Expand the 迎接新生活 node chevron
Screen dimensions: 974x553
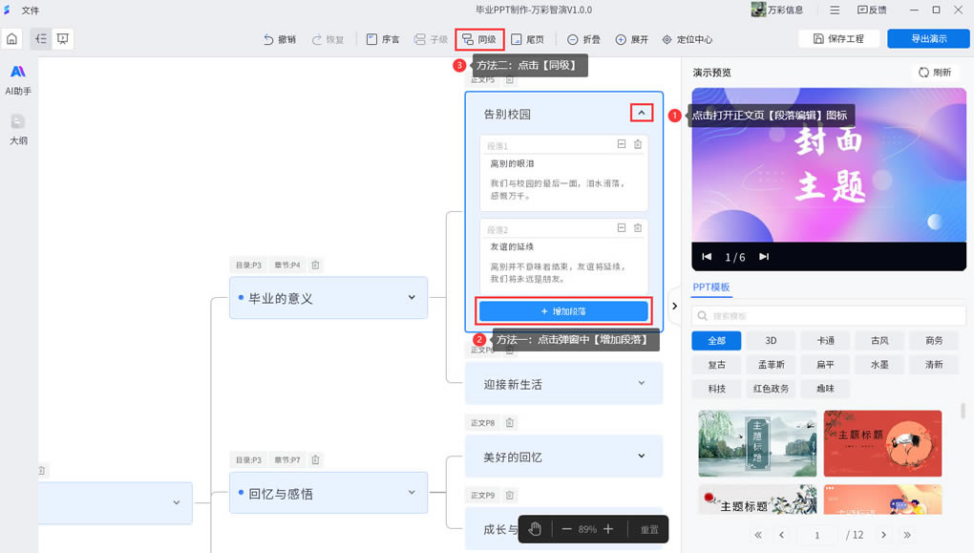(642, 383)
